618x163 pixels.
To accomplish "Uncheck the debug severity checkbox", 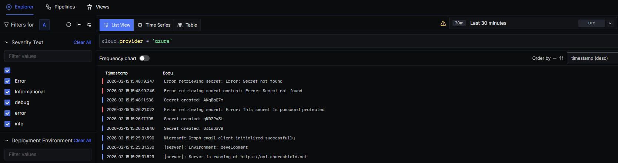I will pos(7,103).
